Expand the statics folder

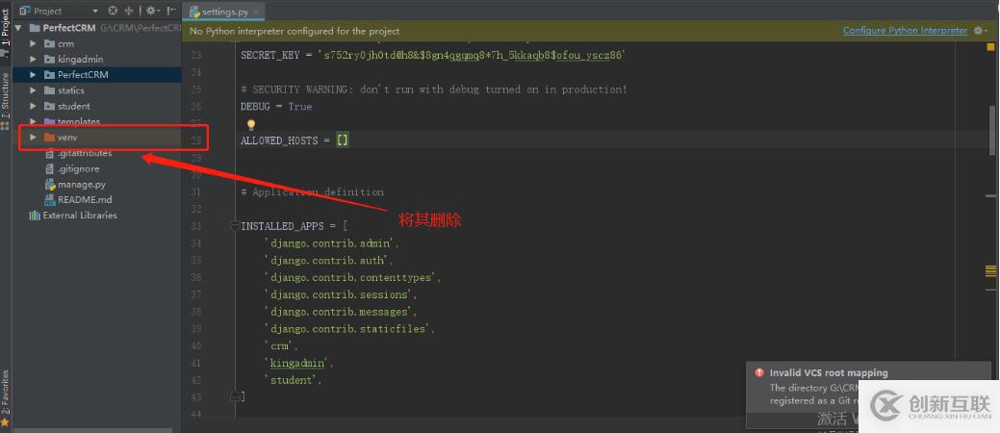pyautogui.click(x=33, y=90)
